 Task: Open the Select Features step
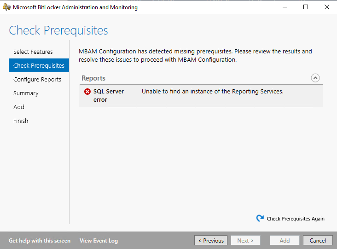click(x=33, y=52)
